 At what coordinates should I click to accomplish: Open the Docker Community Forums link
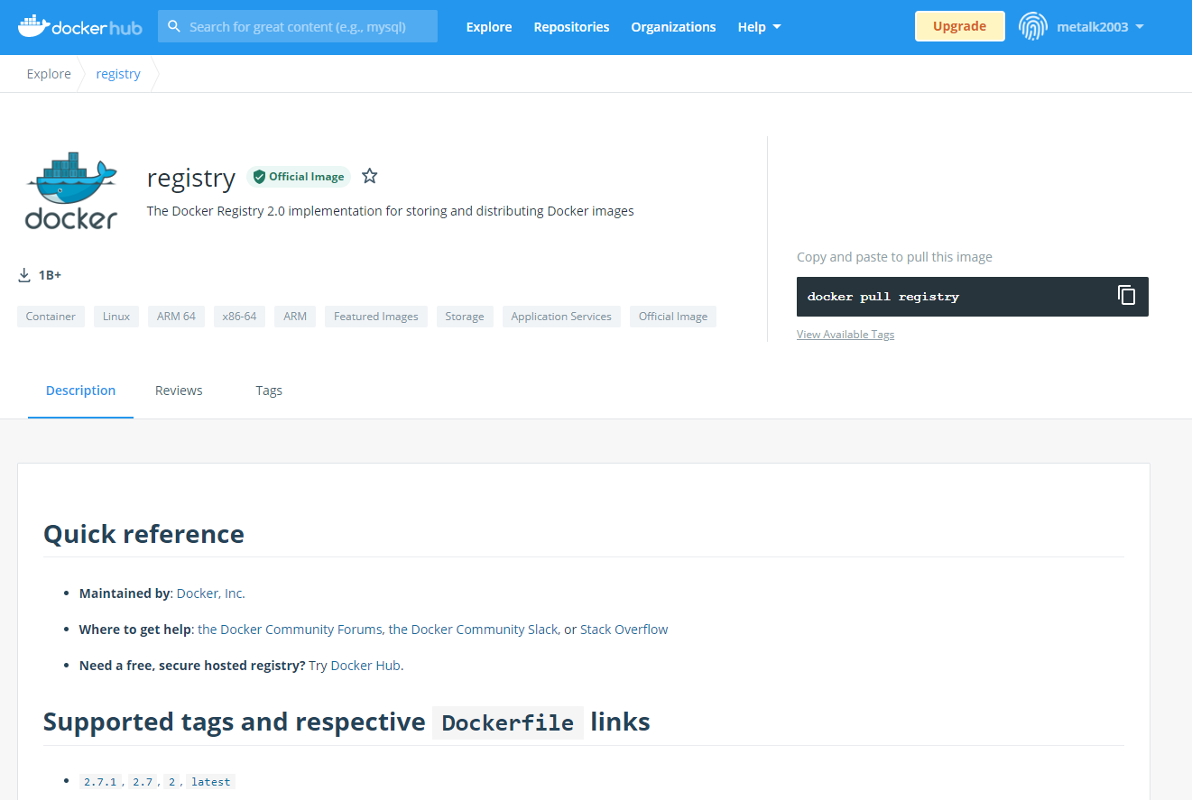pyautogui.click(x=290, y=630)
